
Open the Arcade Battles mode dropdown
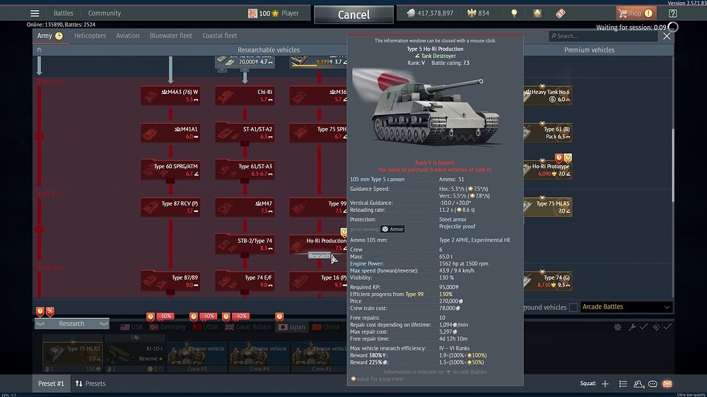(626, 307)
